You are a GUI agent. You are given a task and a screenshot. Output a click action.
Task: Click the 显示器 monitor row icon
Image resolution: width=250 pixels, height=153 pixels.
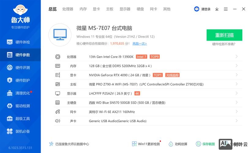tap(58, 93)
